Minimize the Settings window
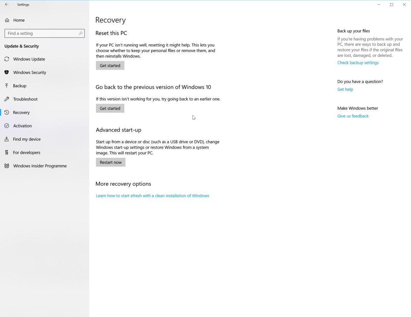This screenshot has width=411, height=317. [x=379, y=4]
